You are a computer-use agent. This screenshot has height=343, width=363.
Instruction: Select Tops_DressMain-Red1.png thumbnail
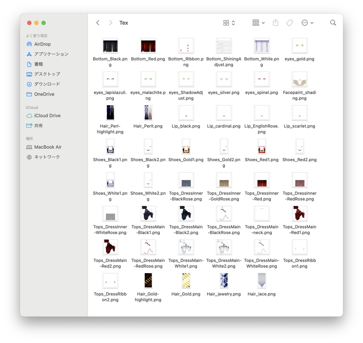click(300, 213)
